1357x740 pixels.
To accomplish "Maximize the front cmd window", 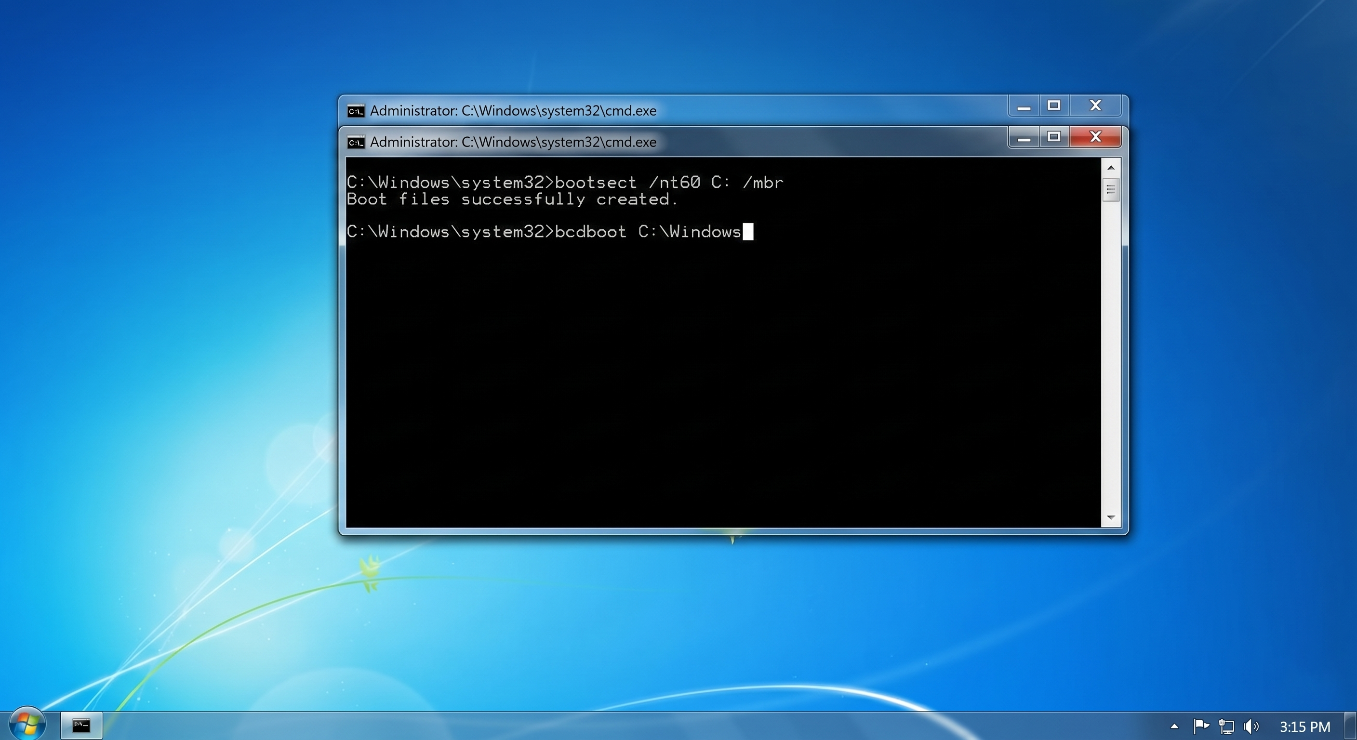I will point(1053,137).
